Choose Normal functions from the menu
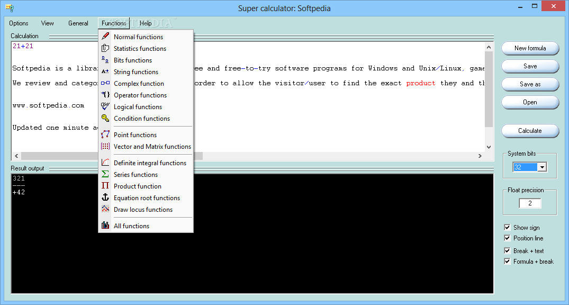This screenshot has height=305, width=569. (x=146, y=37)
